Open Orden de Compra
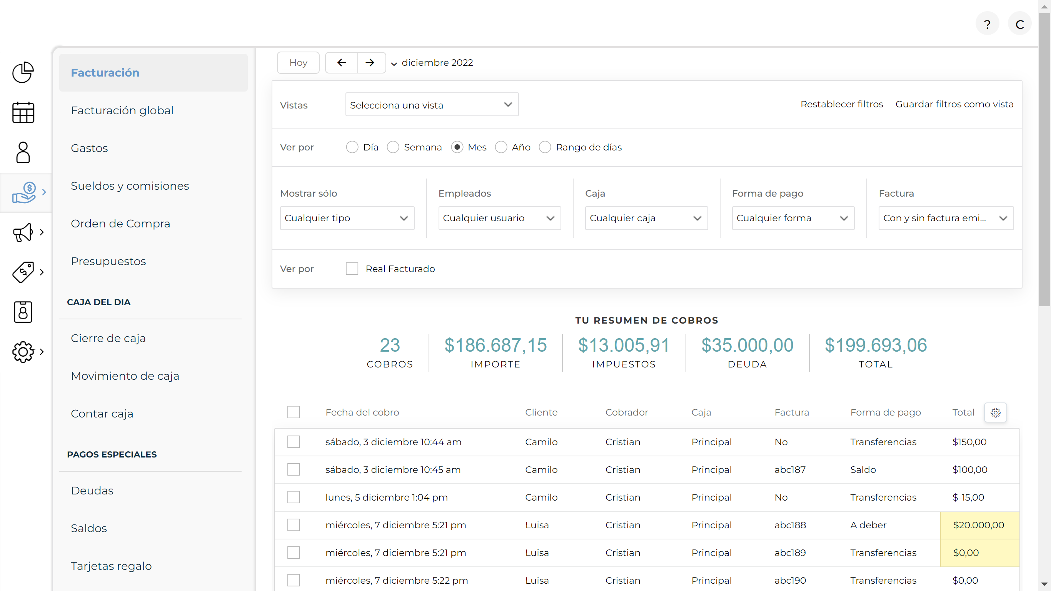Screen dimensions: 1051x591 point(120,224)
